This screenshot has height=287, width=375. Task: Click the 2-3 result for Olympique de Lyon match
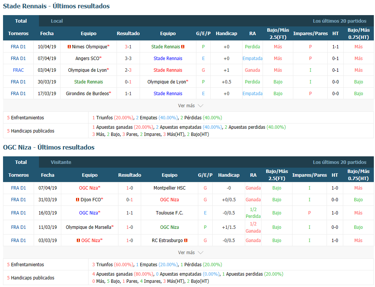[128, 70]
